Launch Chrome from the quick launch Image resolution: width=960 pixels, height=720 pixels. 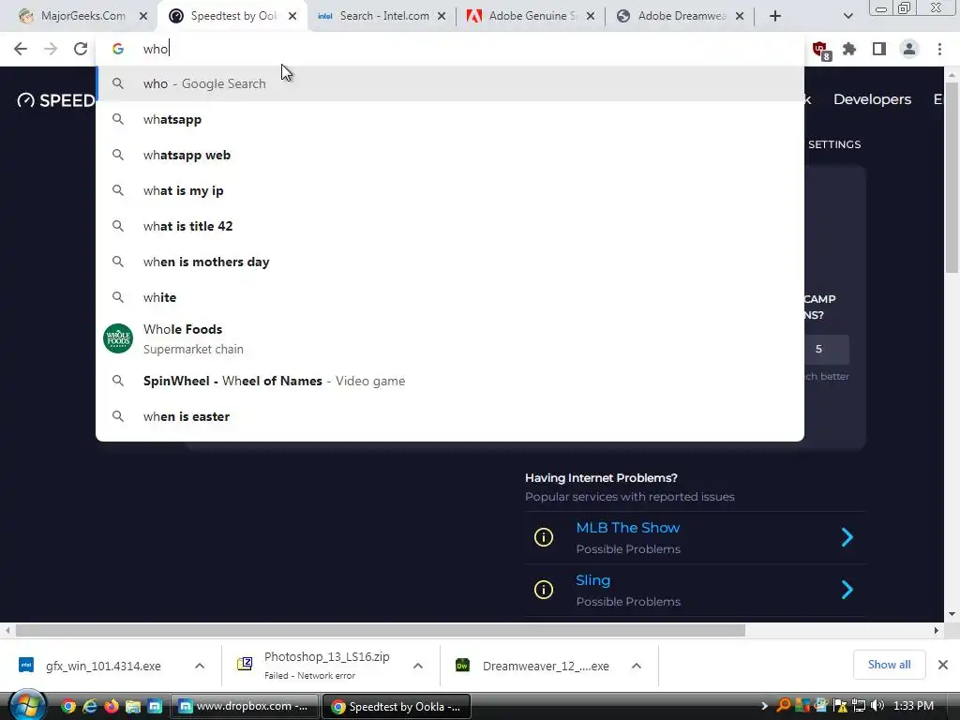(x=67, y=707)
